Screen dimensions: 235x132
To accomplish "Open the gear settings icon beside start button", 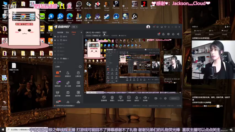I will [x=165, y=98].
